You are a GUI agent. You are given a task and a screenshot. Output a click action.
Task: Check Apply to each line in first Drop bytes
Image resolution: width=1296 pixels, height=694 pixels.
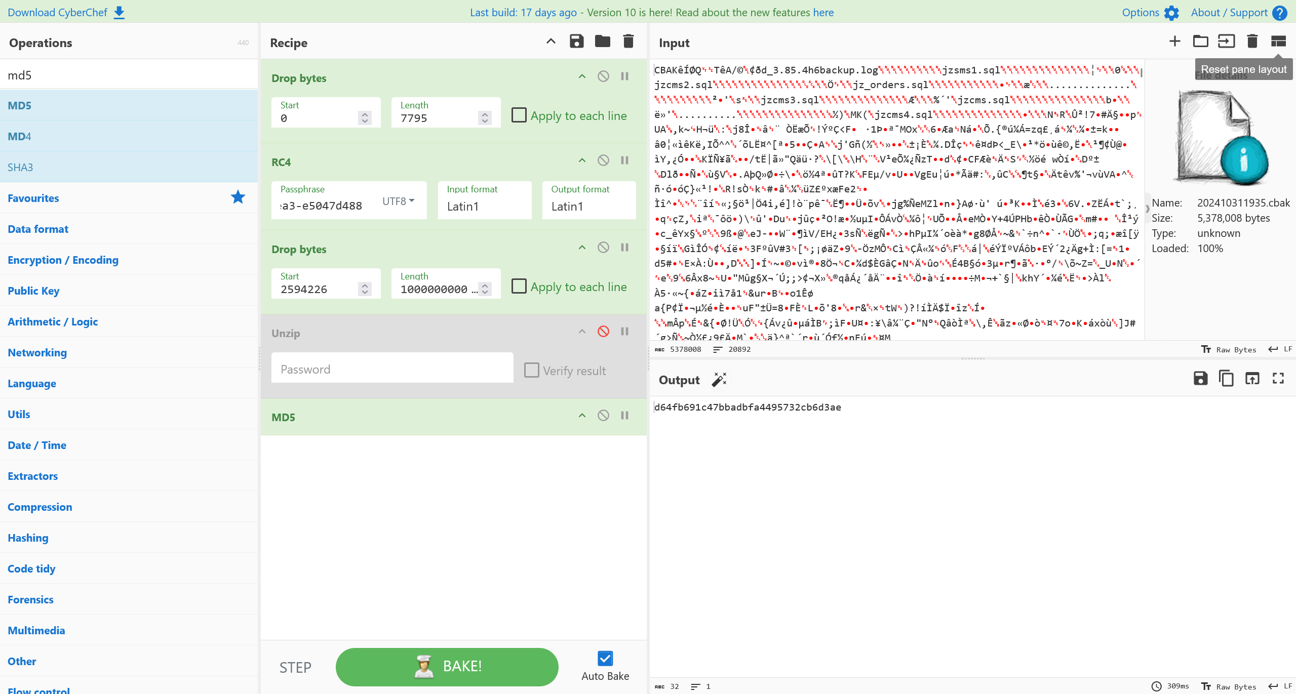click(x=519, y=115)
